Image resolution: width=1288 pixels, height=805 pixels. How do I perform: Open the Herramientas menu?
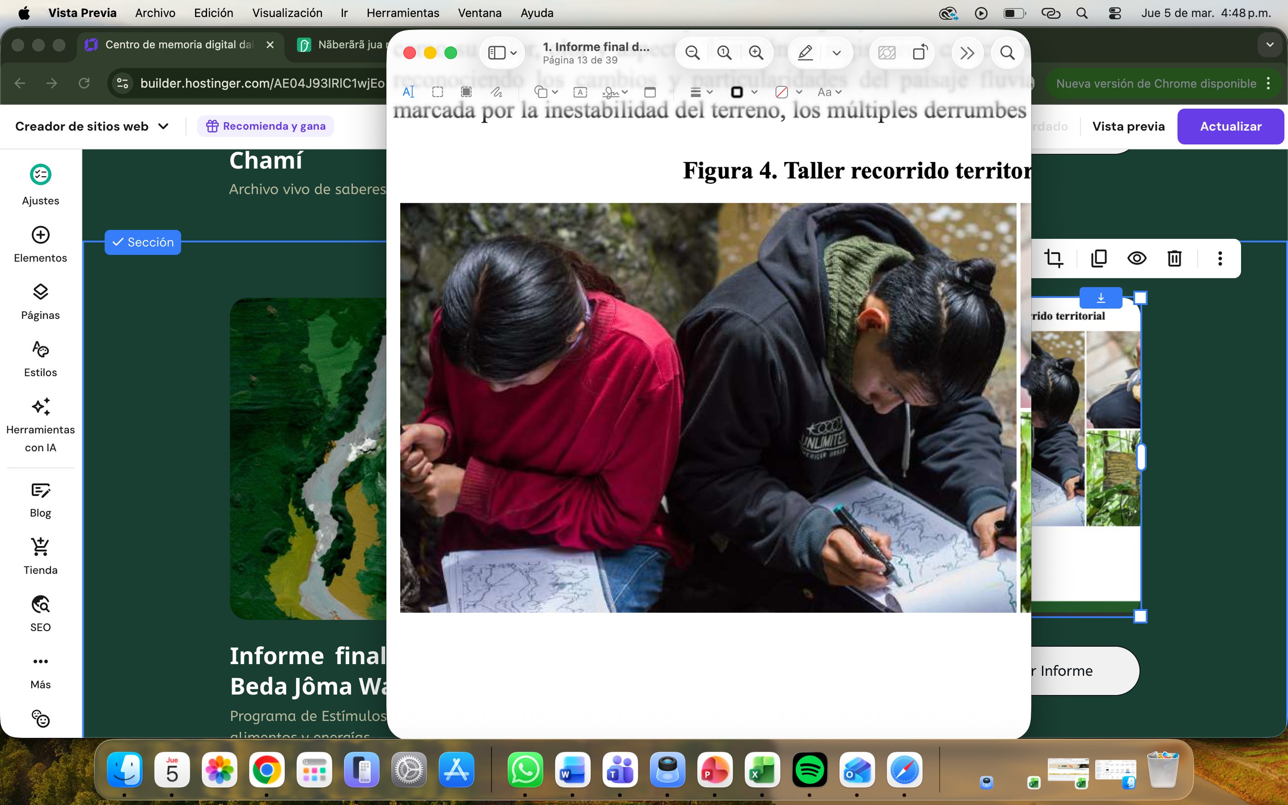coord(402,13)
